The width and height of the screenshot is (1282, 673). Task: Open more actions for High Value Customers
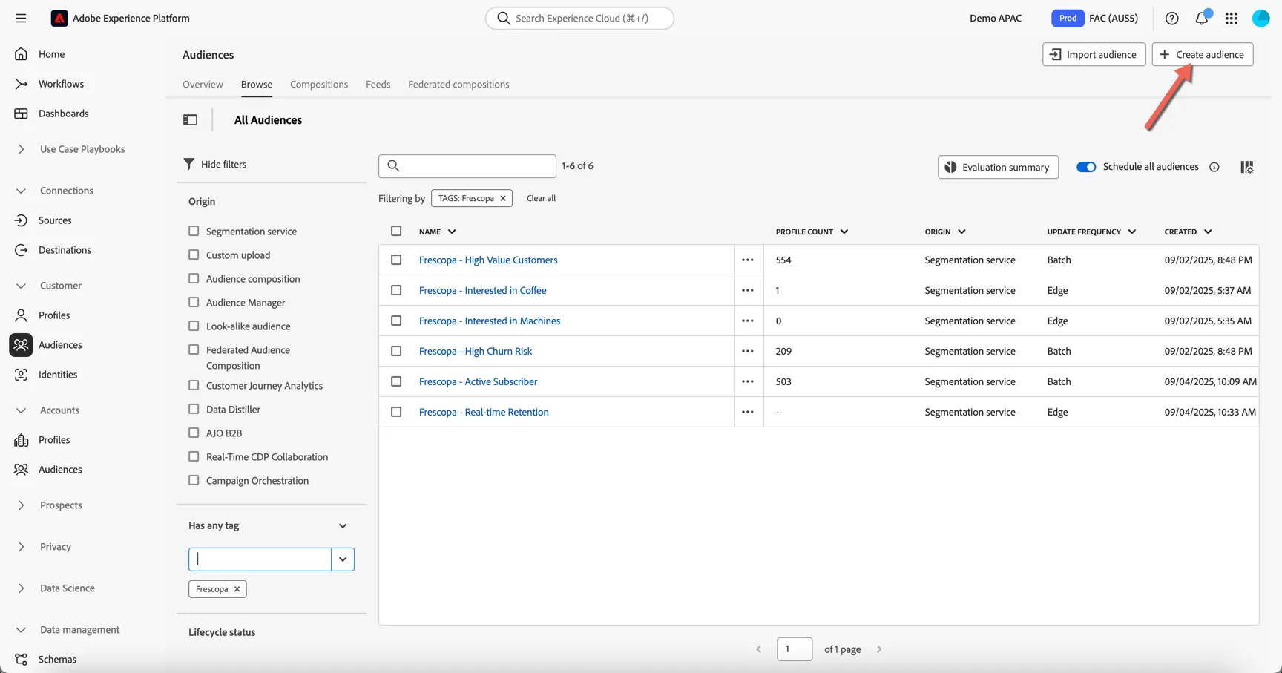(x=747, y=260)
